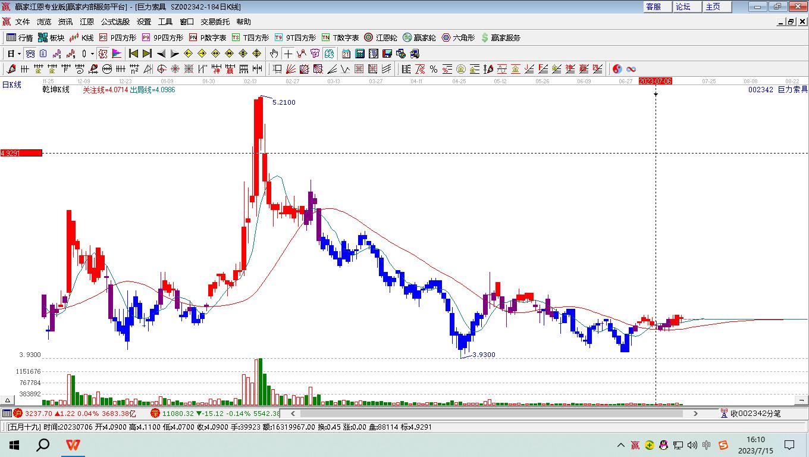Viewport: 809px width, 457px height.
Task: Open the 六角形 hexagon tool
Action: (458, 37)
